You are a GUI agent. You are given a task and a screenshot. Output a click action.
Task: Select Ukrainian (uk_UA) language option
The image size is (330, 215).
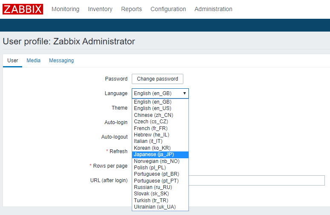point(155,207)
